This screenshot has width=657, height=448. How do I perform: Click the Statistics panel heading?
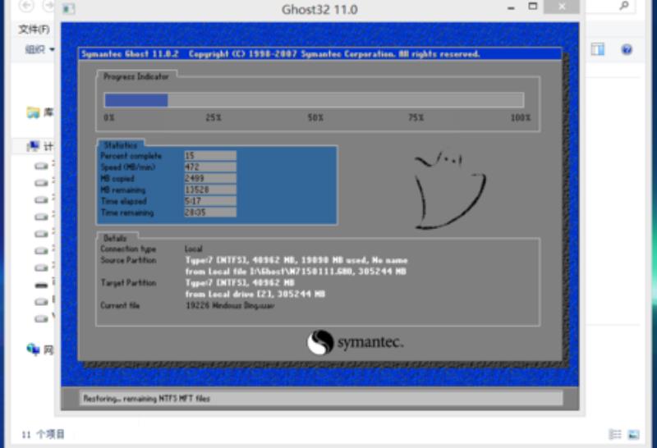coord(120,145)
